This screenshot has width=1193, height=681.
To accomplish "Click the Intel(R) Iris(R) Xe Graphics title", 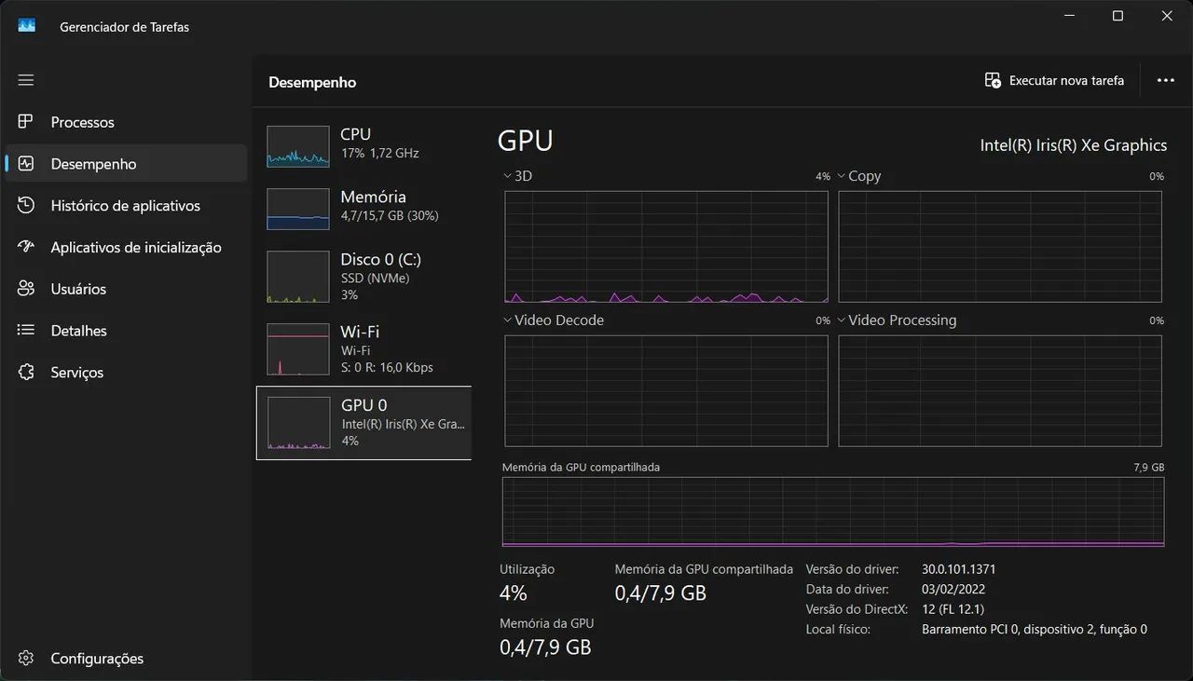I will click(x=1073, y=145).
